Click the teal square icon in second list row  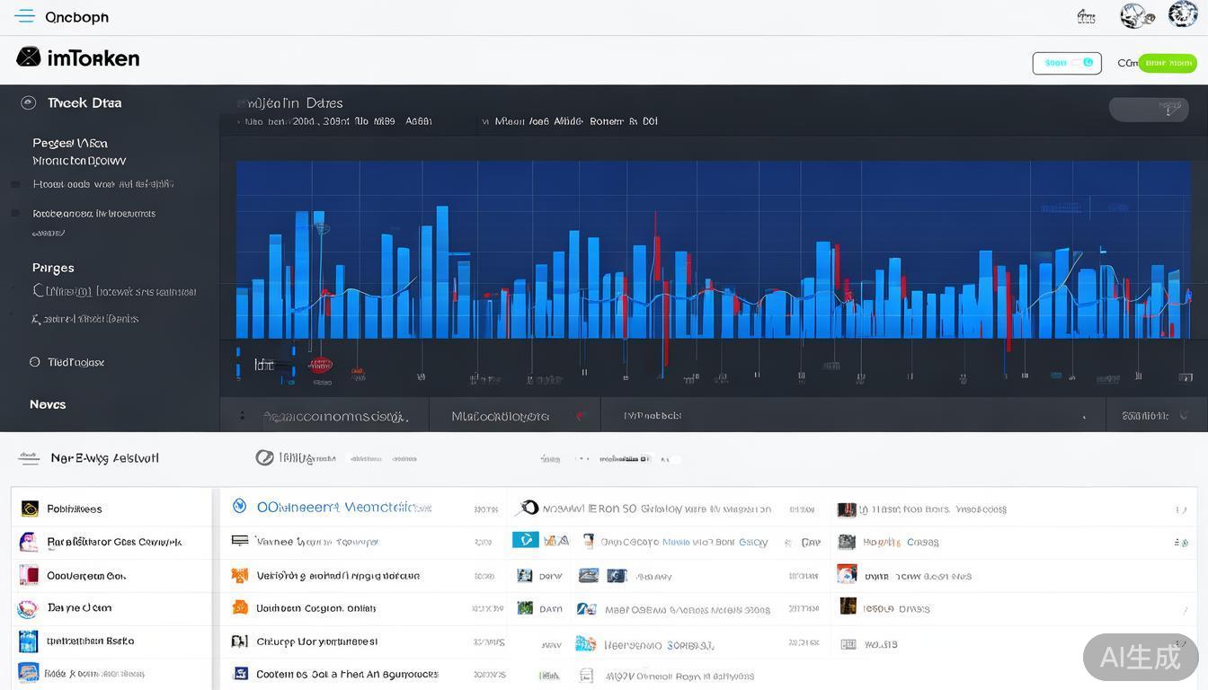point(525,540)
